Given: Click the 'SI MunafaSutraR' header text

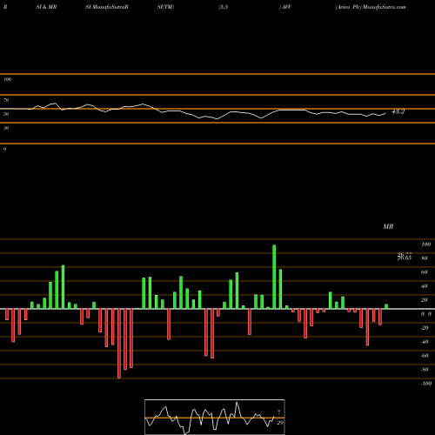Looking at the screenshot, I should (x=107, y=7).
